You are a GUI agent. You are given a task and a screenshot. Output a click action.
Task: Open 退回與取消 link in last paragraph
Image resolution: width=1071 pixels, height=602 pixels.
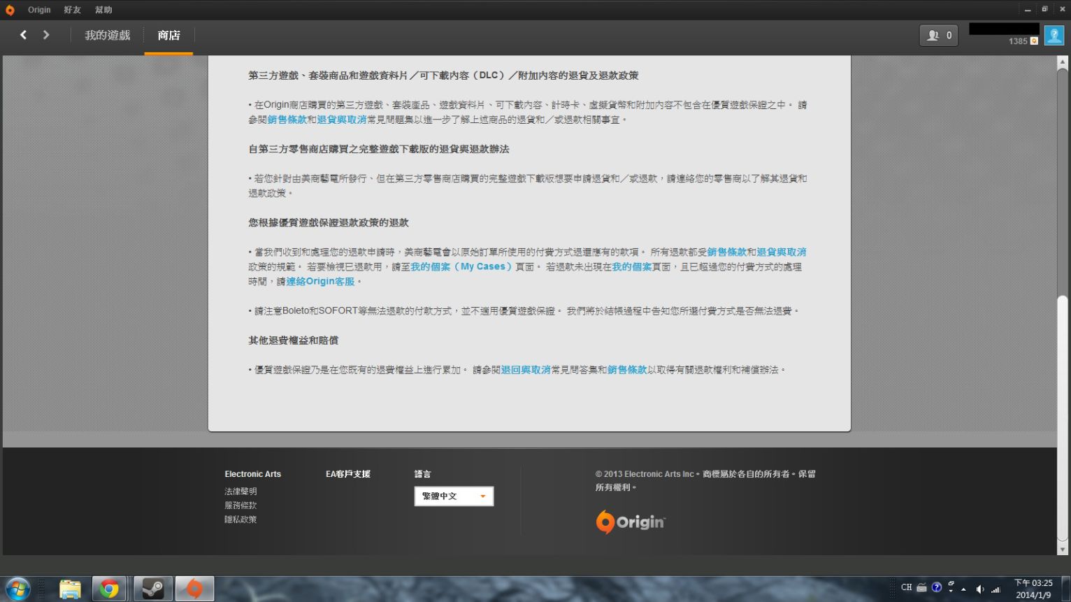click(x=526, y=370)
